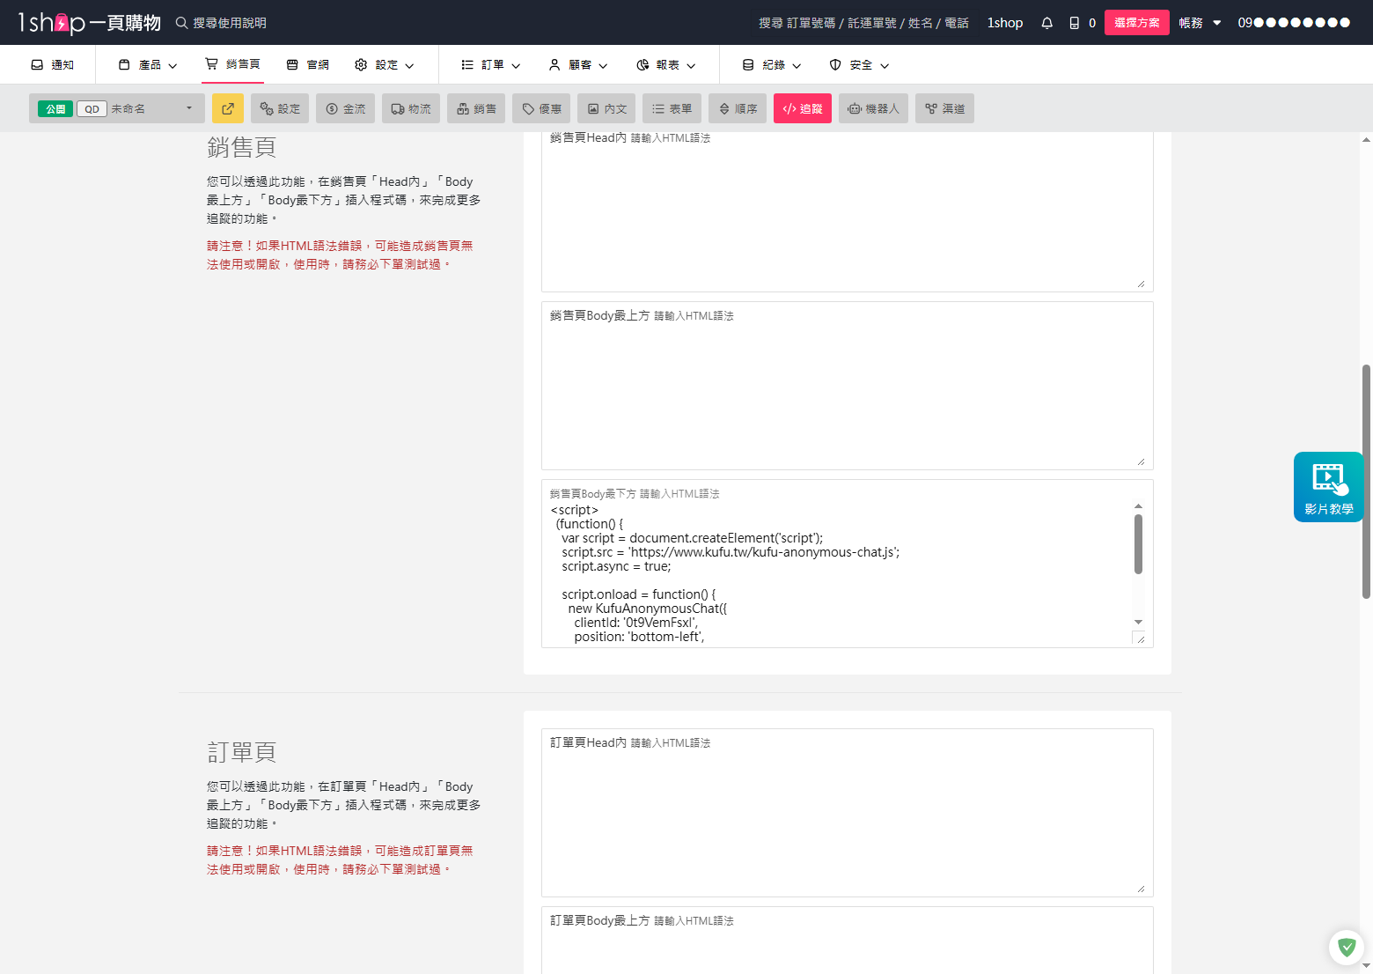
Task: Click the mobile device icon in header
Action: (x=1074, y=23)
